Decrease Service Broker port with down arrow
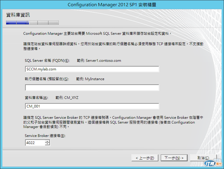 tap(47, 144)
